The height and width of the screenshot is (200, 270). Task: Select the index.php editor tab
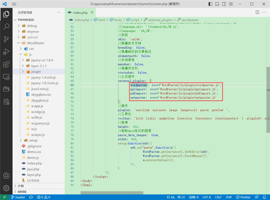coord(80,12)
